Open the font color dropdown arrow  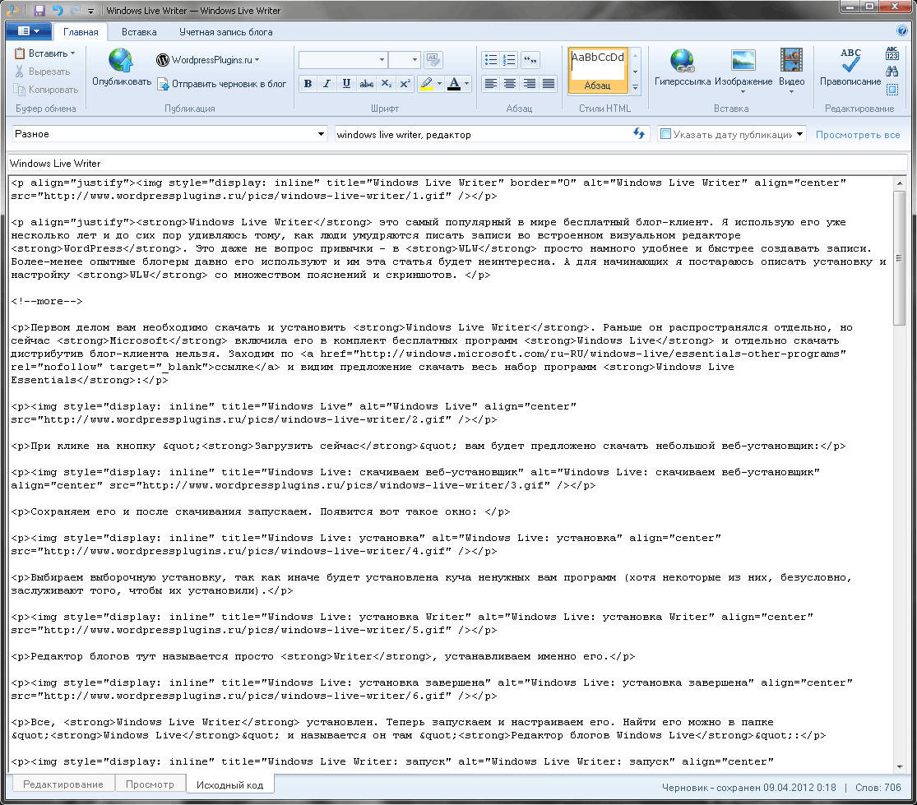click(x=466, y=84)
